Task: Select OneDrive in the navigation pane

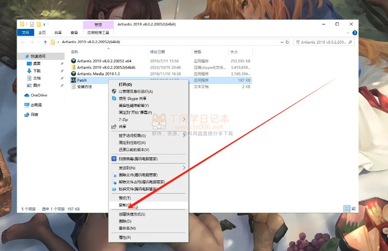Action: (39, 95)
